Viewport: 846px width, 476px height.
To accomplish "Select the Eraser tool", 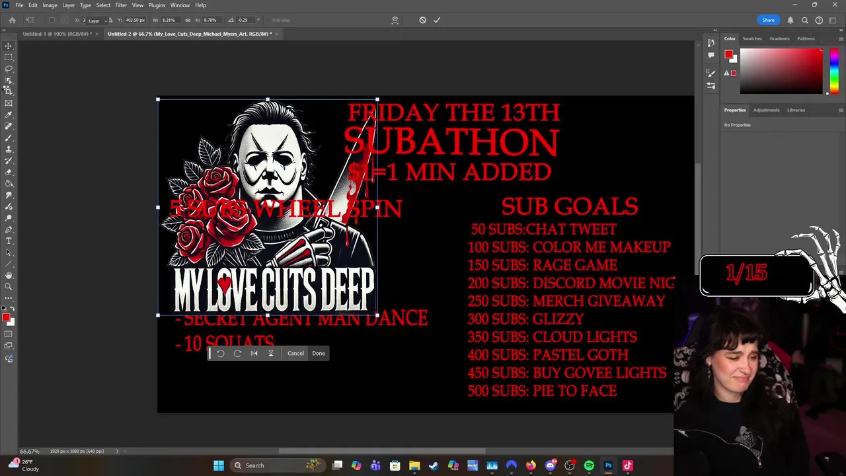I will (9, 172).
